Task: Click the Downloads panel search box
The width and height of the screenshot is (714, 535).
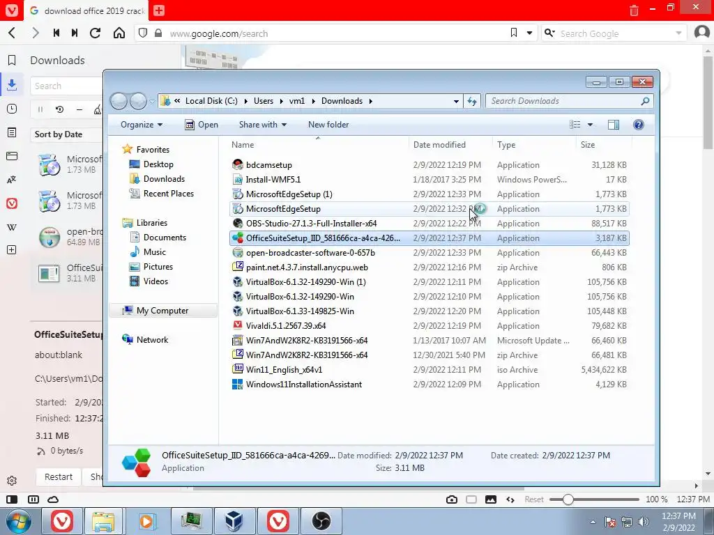Action: pos(67,86)
